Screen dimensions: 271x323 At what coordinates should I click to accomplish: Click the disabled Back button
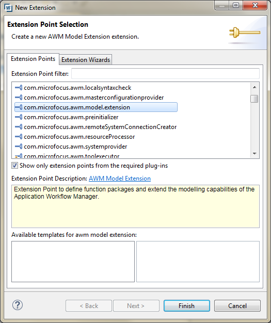(x=89, y=305)
